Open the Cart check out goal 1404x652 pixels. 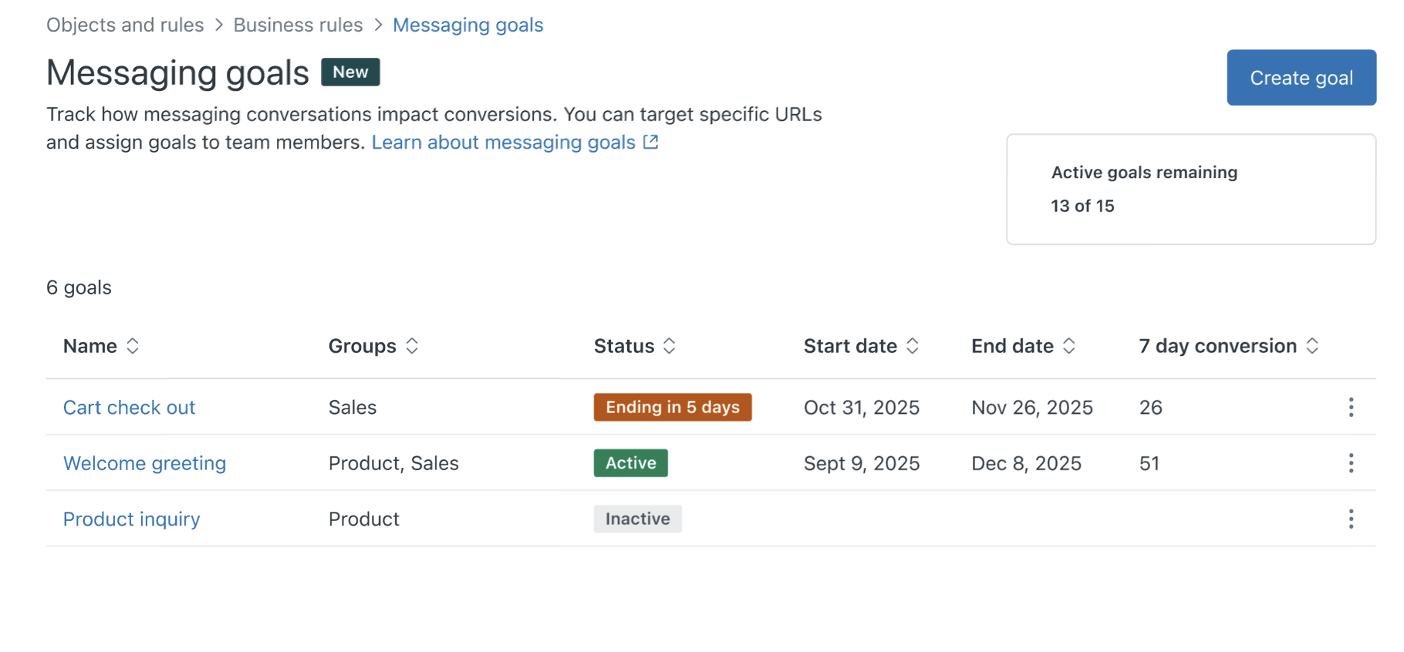[130, 408]
